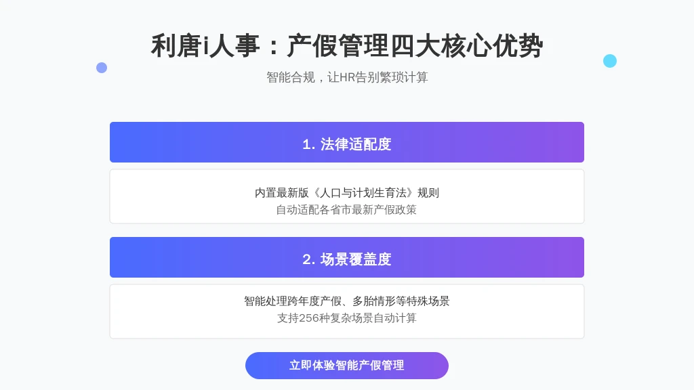
Task: Click the text 智能处理跨年度产假、多胎情形等特殊场景
Action: [x=346, y=301]
